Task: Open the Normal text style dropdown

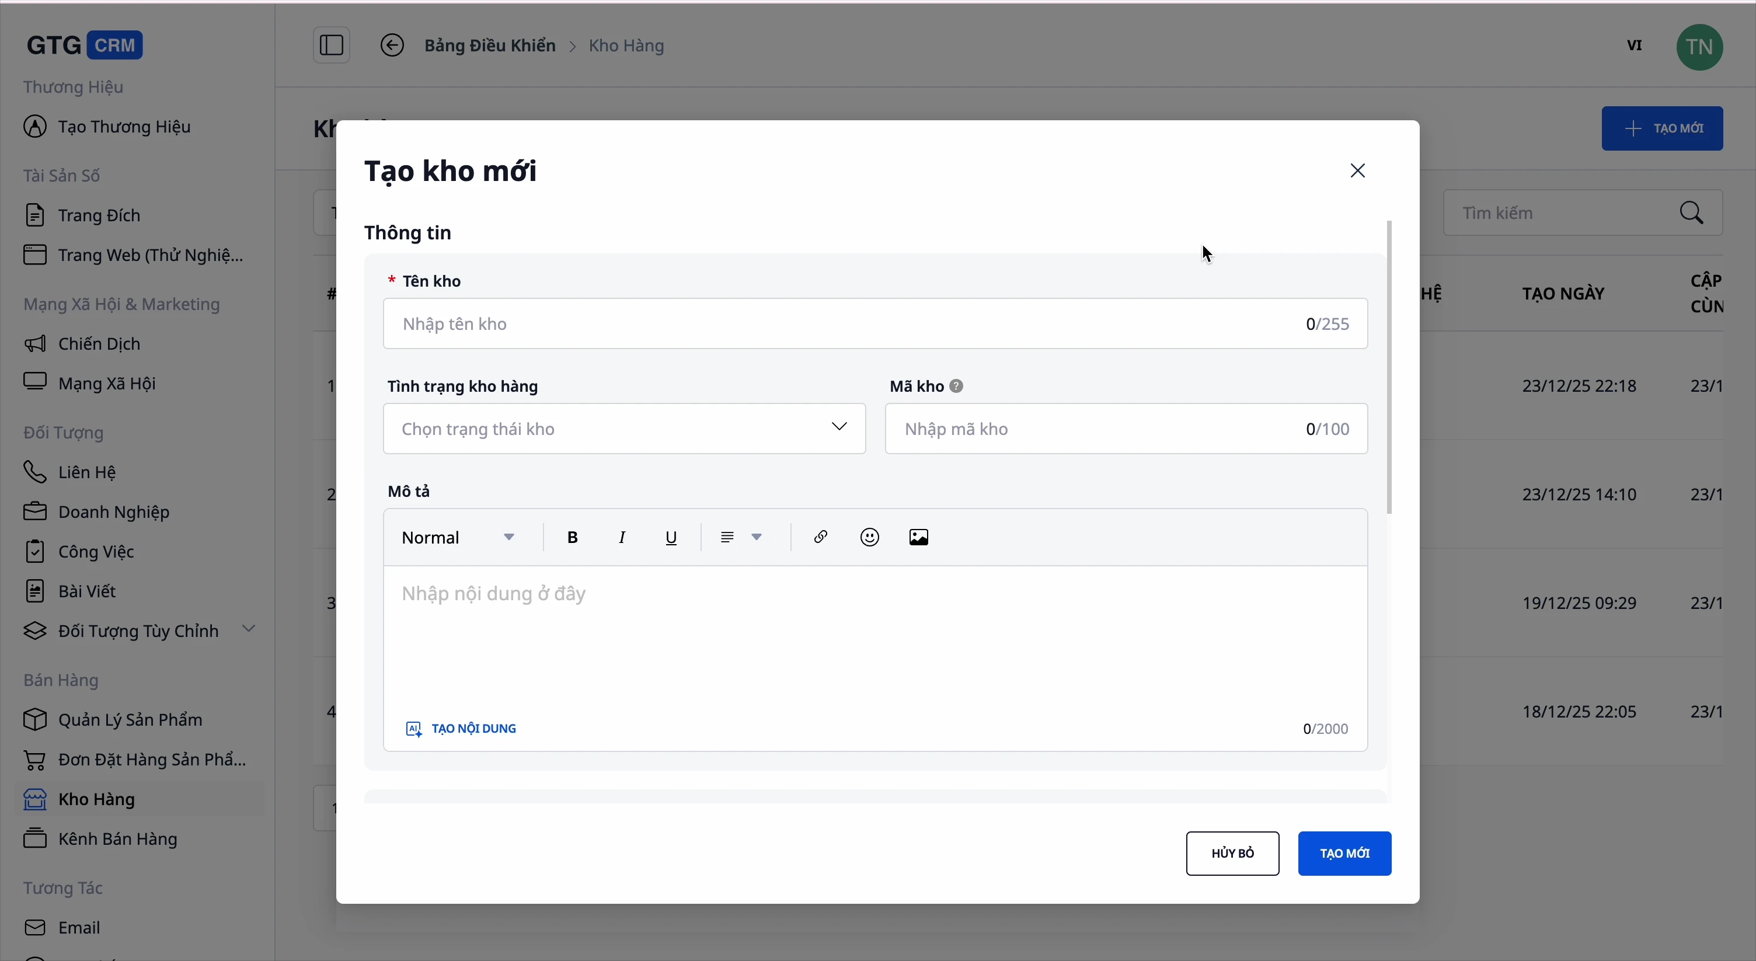Action: pos(458,538)
